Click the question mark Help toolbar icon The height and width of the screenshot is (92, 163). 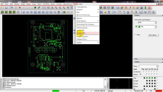click(x=153, y=12)
